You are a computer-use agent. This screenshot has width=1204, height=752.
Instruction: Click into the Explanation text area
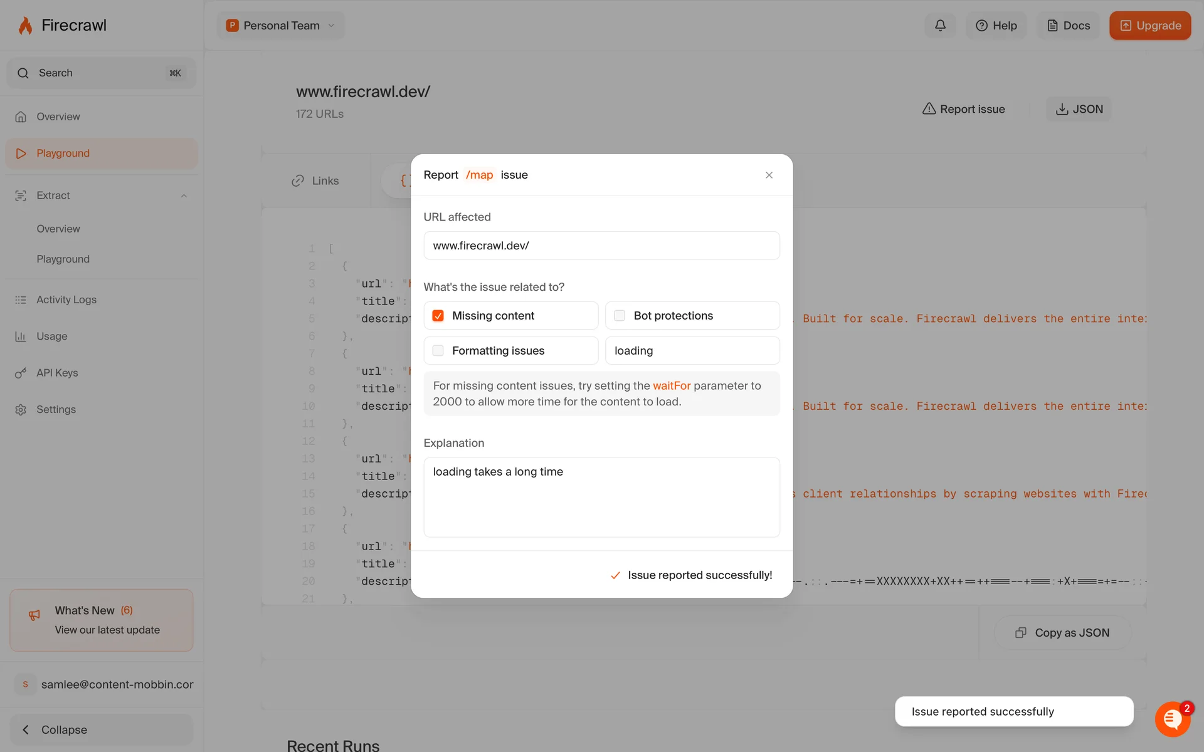[x=601, y=497]
